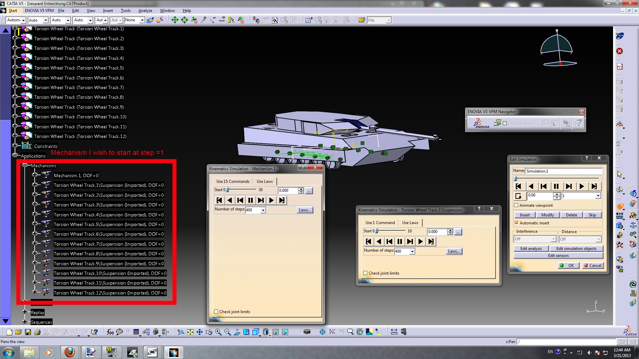Click the Edit analysis button
Screen dimensions: 639x359
(x=531, y=248)
